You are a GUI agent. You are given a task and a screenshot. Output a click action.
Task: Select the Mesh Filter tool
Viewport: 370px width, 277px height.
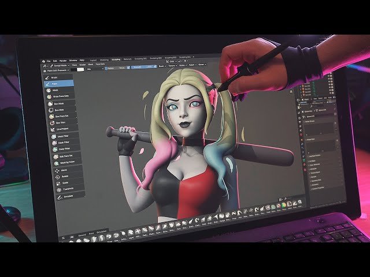tap(65, 136)
